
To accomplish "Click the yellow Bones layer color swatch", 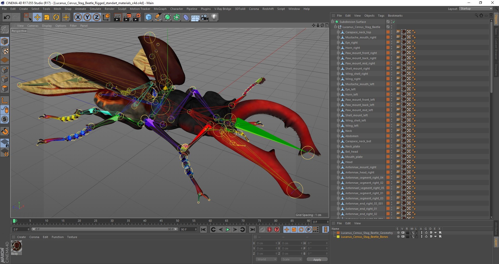I will point(338,237).
